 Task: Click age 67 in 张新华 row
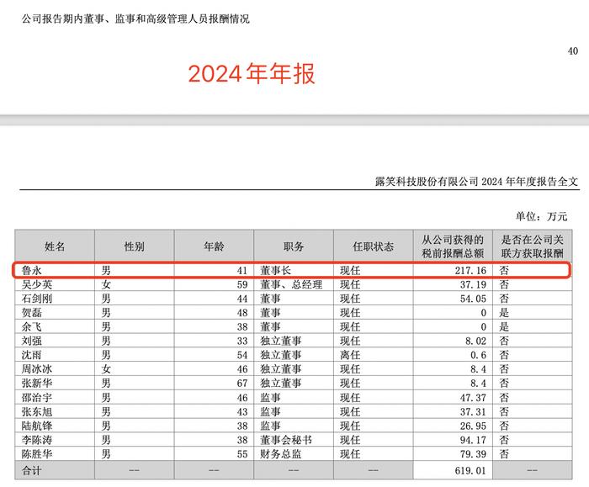tap(242, 384)
